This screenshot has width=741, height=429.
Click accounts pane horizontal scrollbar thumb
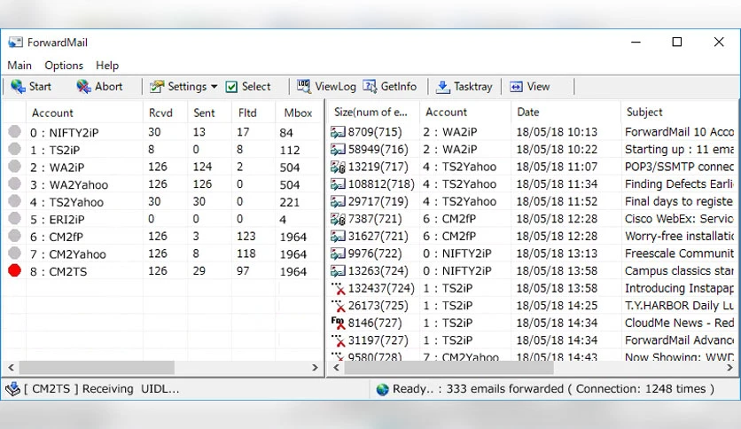(x=97, y=367)
